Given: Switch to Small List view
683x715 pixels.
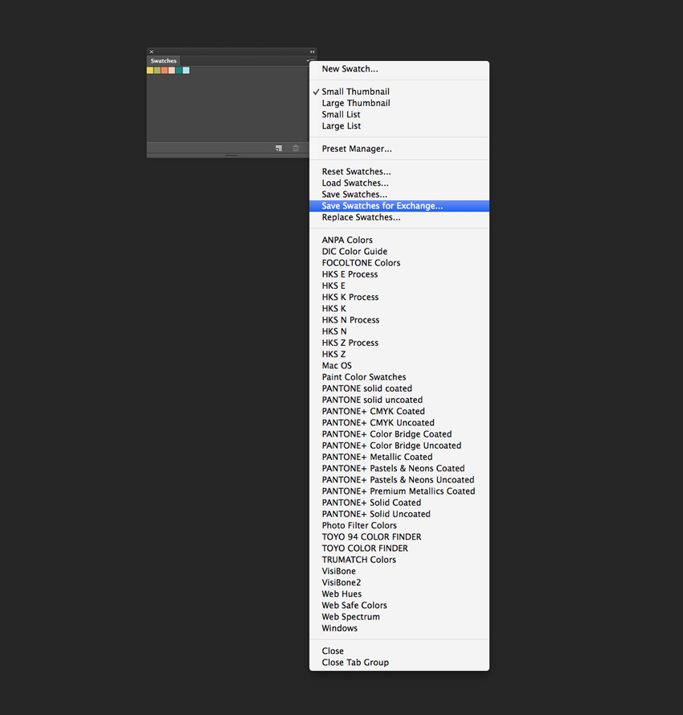Looking at the screenshot, I should 399,114.
